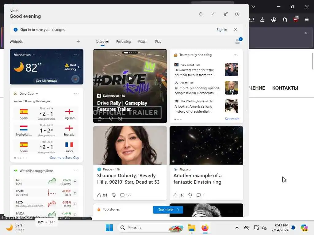Open the Heat advisory alert

pos(72,67)
